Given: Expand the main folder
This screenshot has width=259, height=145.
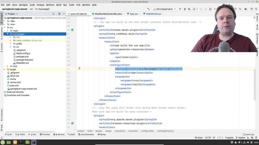Looking at the screenshot, I should [x=8, y=31].
